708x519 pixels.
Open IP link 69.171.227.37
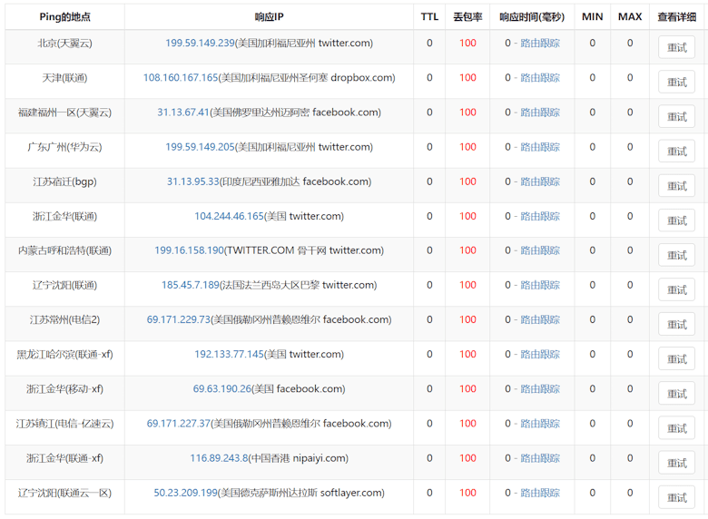(179, 424)
